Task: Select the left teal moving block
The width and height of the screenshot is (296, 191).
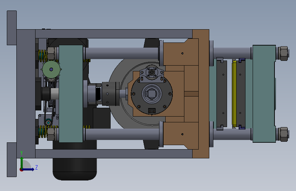Action: pos(71,93)
